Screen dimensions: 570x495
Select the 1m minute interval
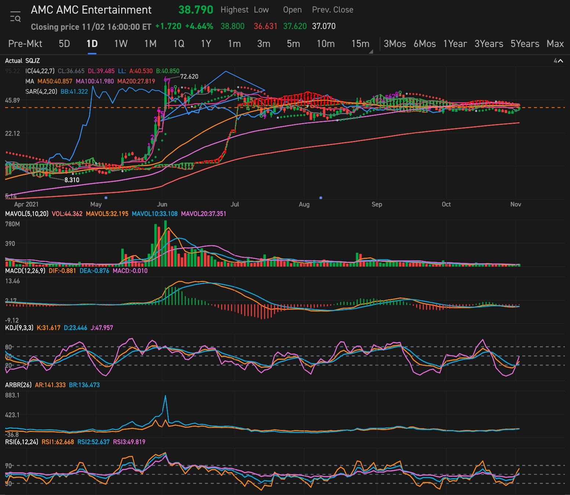234,44
